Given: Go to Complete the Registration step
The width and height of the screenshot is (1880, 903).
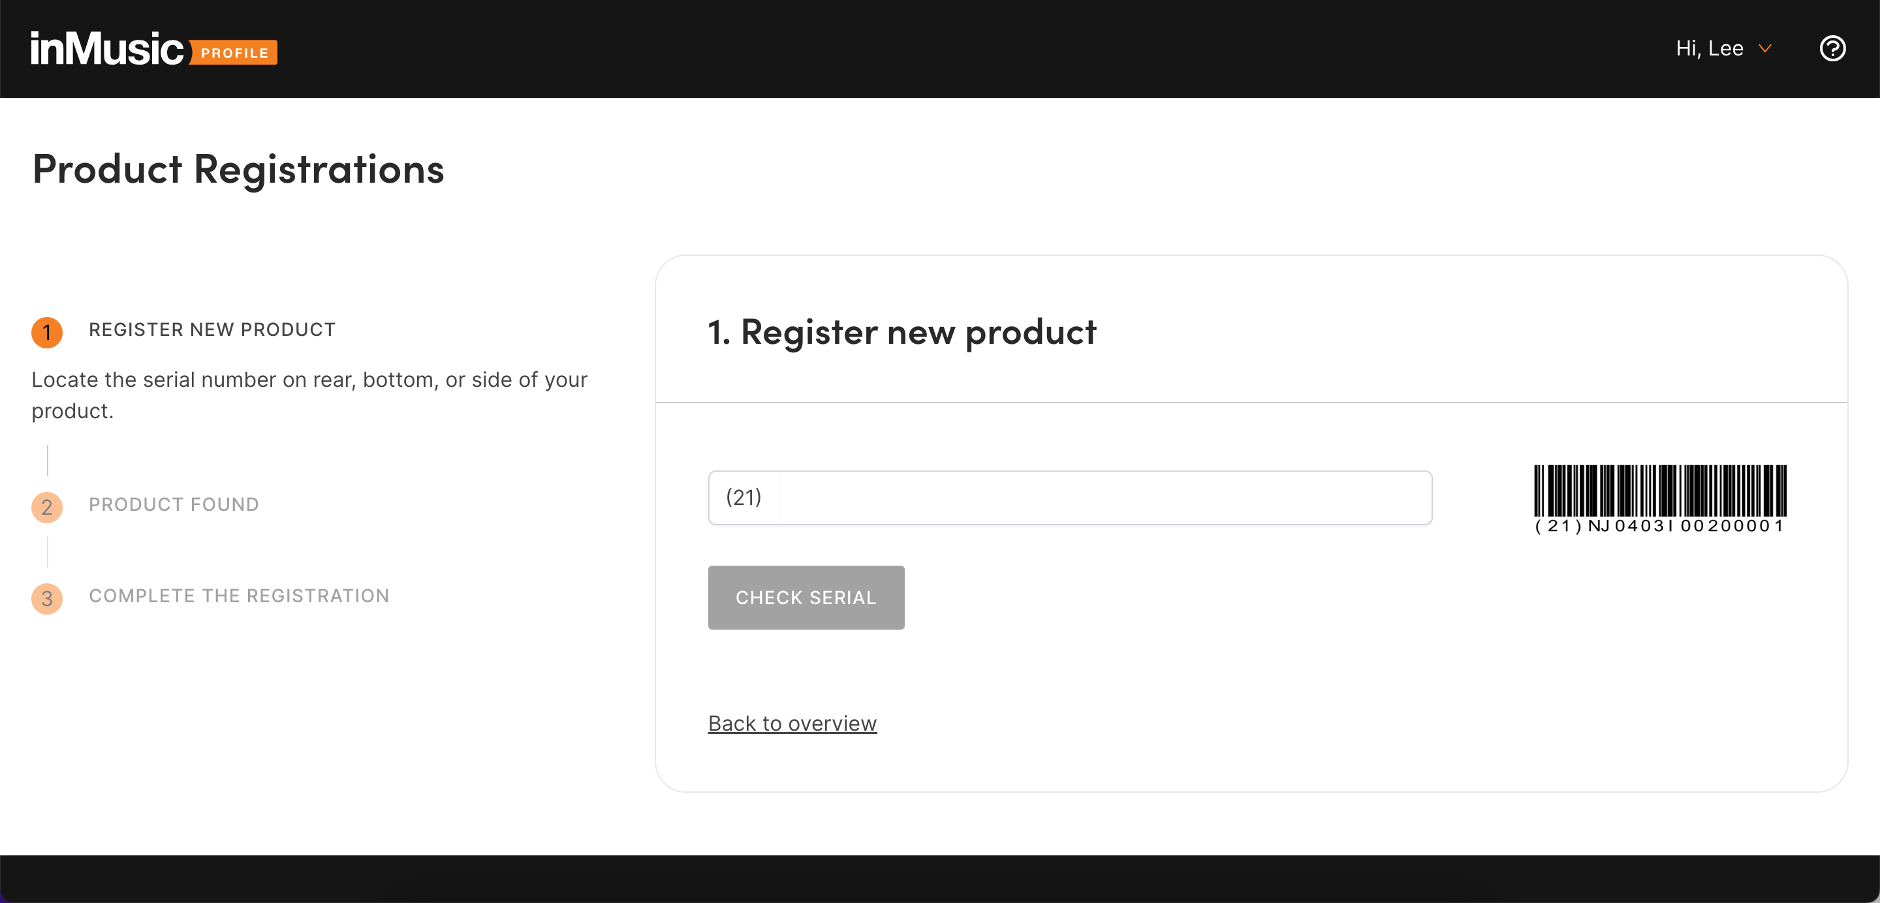Looking at the screenshot, I should [239, 596].
